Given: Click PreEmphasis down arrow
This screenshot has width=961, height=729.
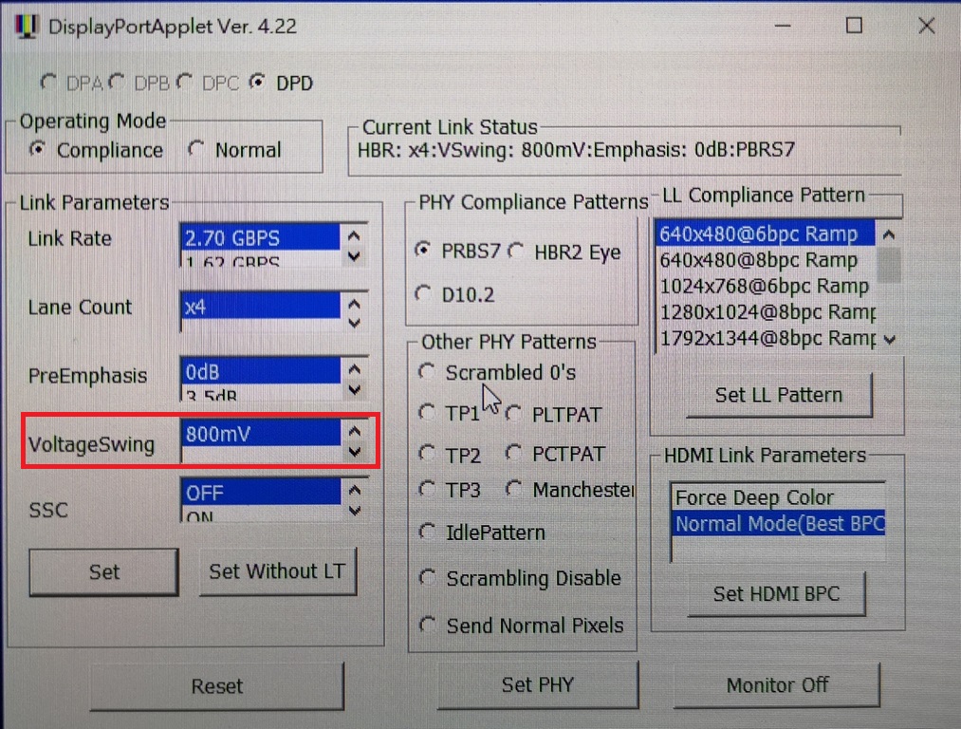Looking at the screenshot, I should (354, 389).
